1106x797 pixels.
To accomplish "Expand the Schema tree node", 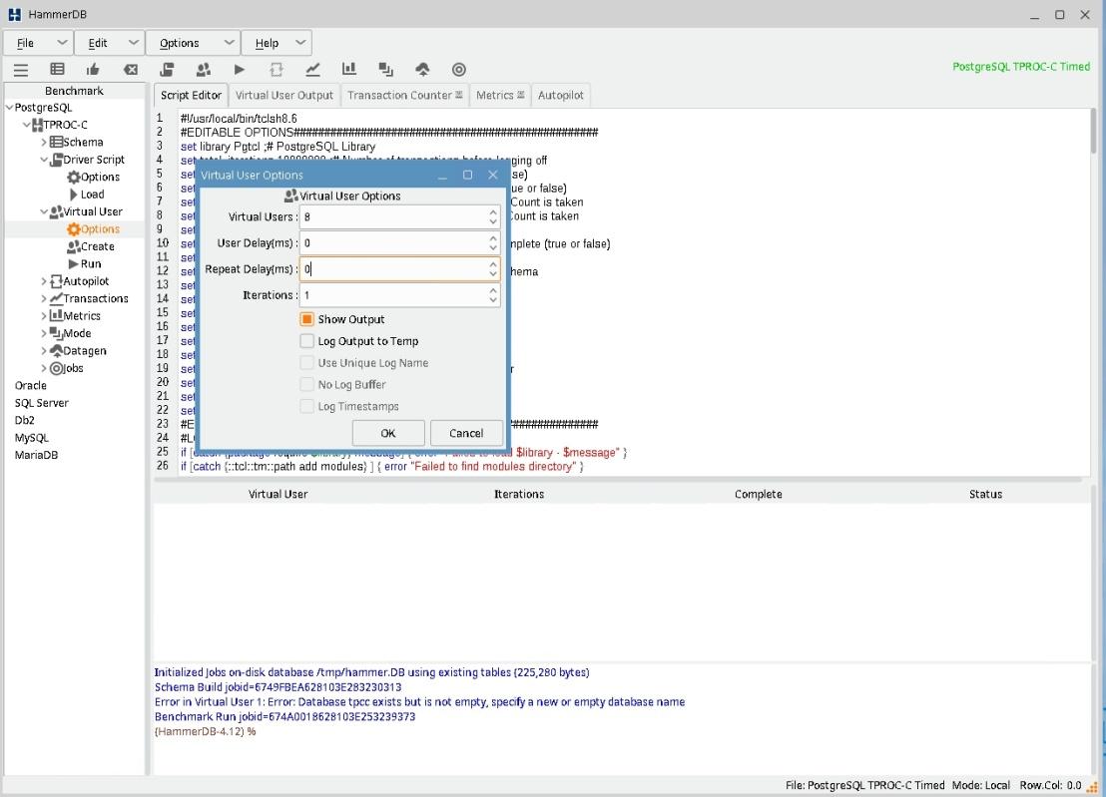I will click(43, 143).
